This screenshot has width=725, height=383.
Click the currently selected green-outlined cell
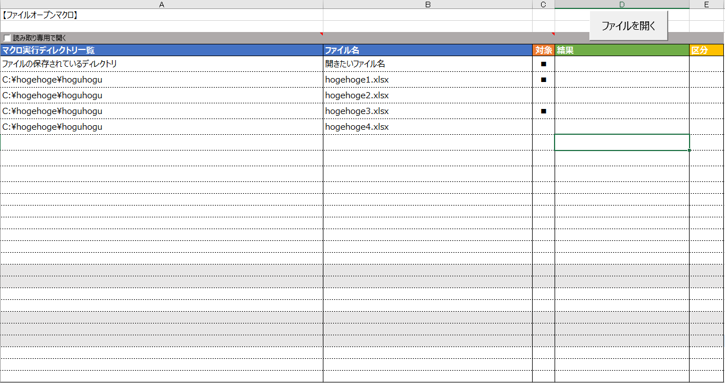pos(622,143)
